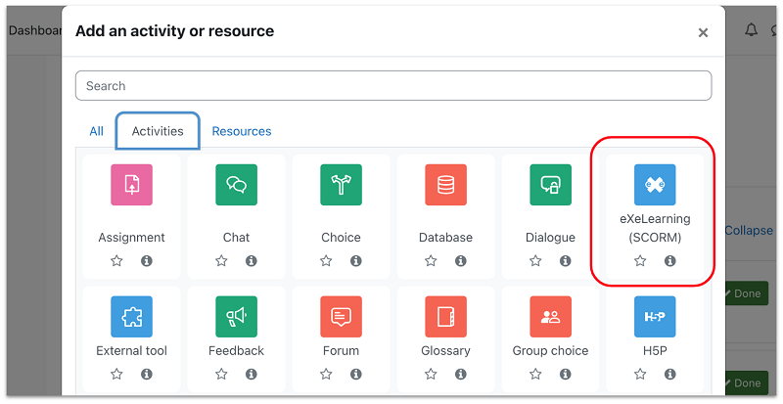Close the Add an activity dialog
This screenshot has width=783, height=404.
coord(703,32)
